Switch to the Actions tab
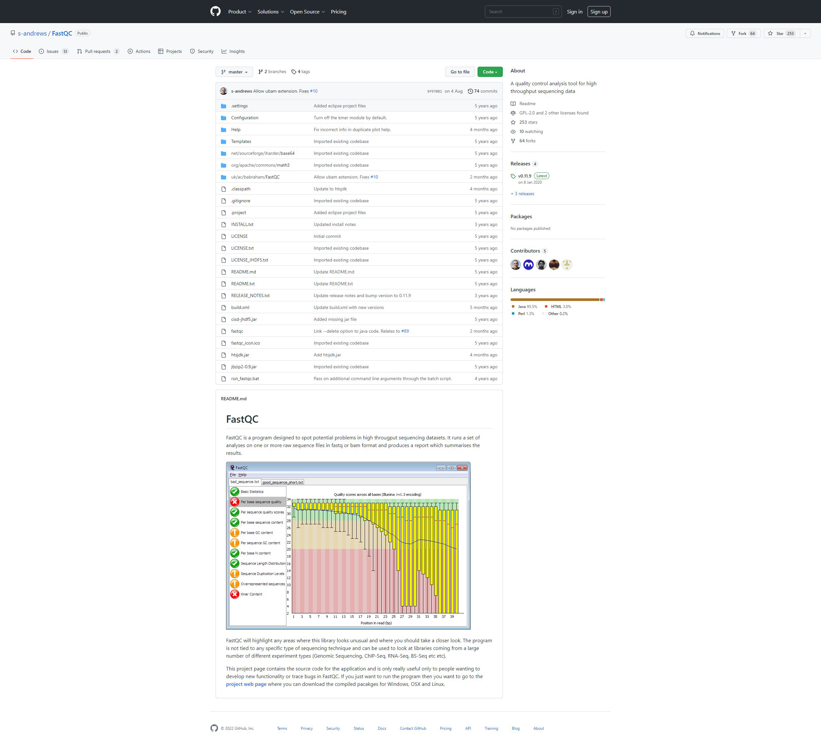Viewport: 821px width, 748px height. (x=139, y=51)
